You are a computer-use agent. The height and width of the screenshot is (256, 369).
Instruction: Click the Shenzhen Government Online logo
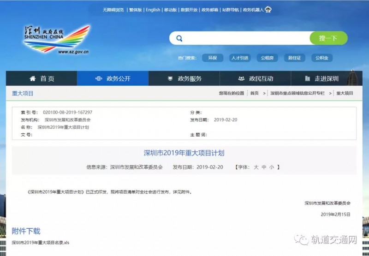57,40
